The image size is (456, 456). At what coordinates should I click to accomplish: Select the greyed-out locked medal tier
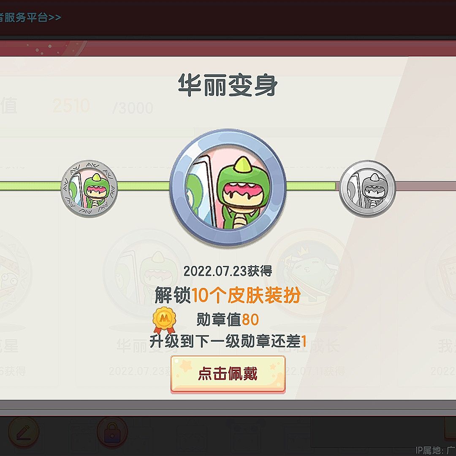(368, 188)
